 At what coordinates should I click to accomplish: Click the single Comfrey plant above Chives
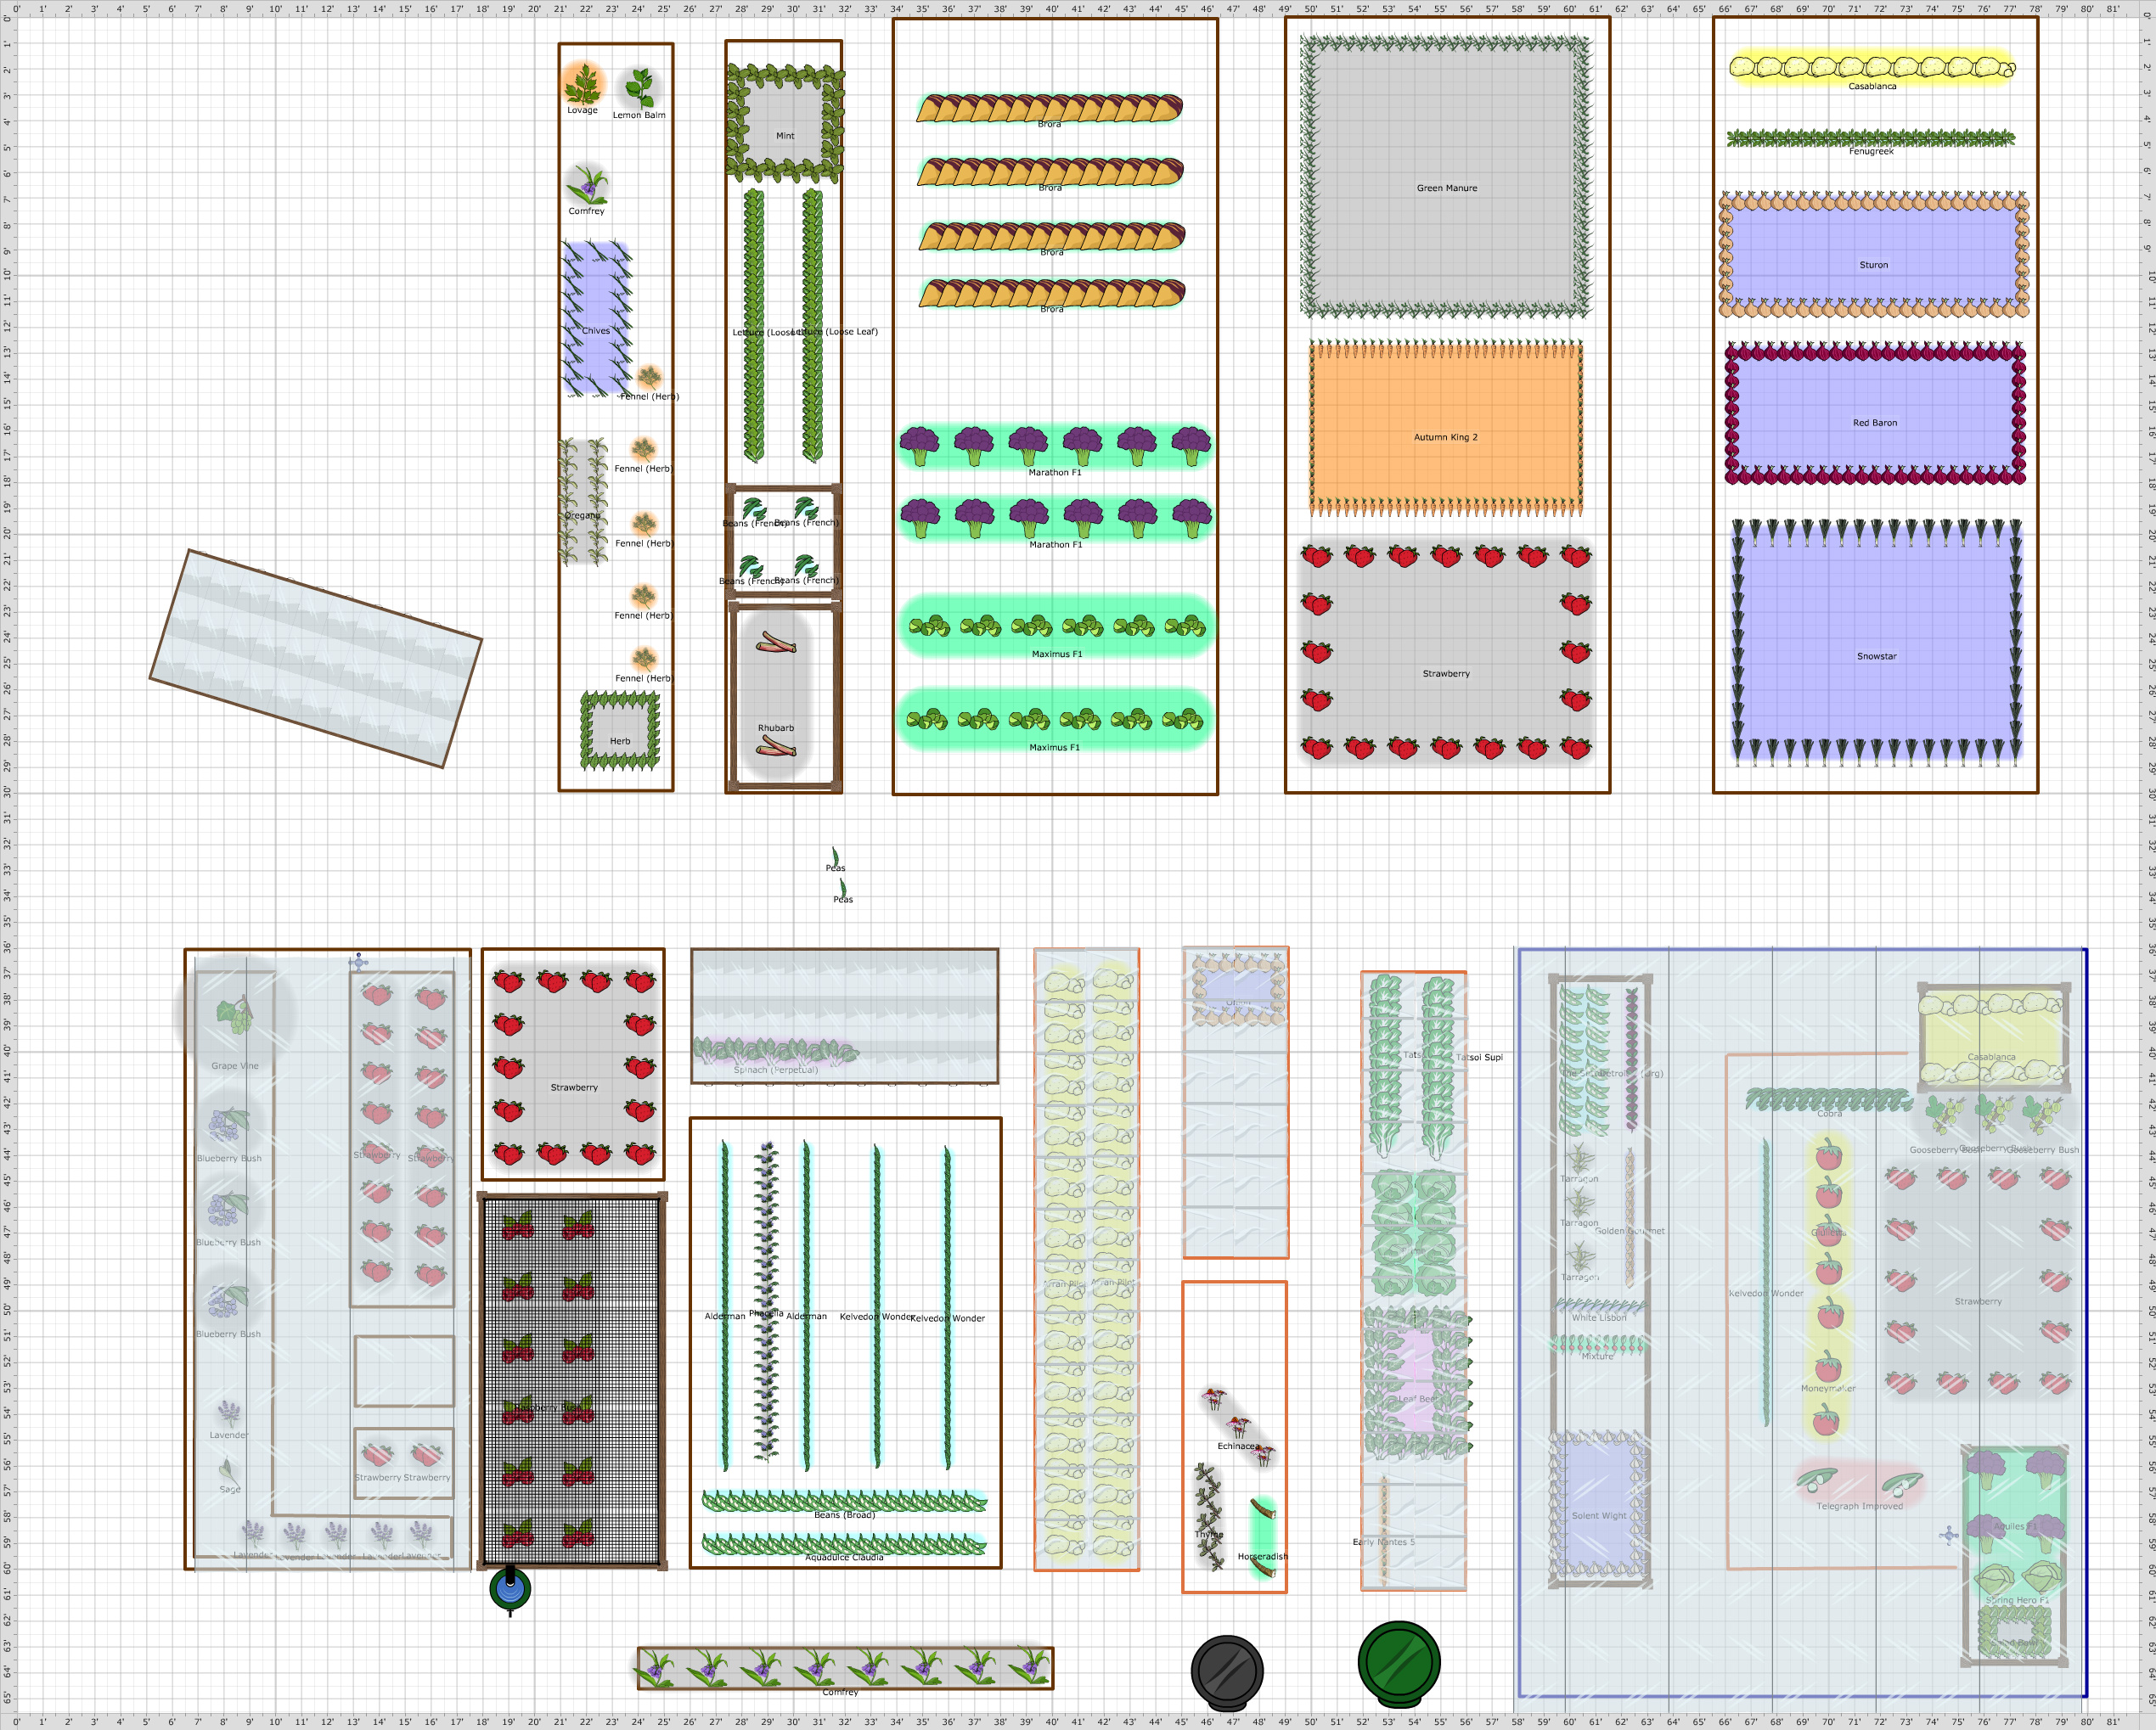coord(587,184)
